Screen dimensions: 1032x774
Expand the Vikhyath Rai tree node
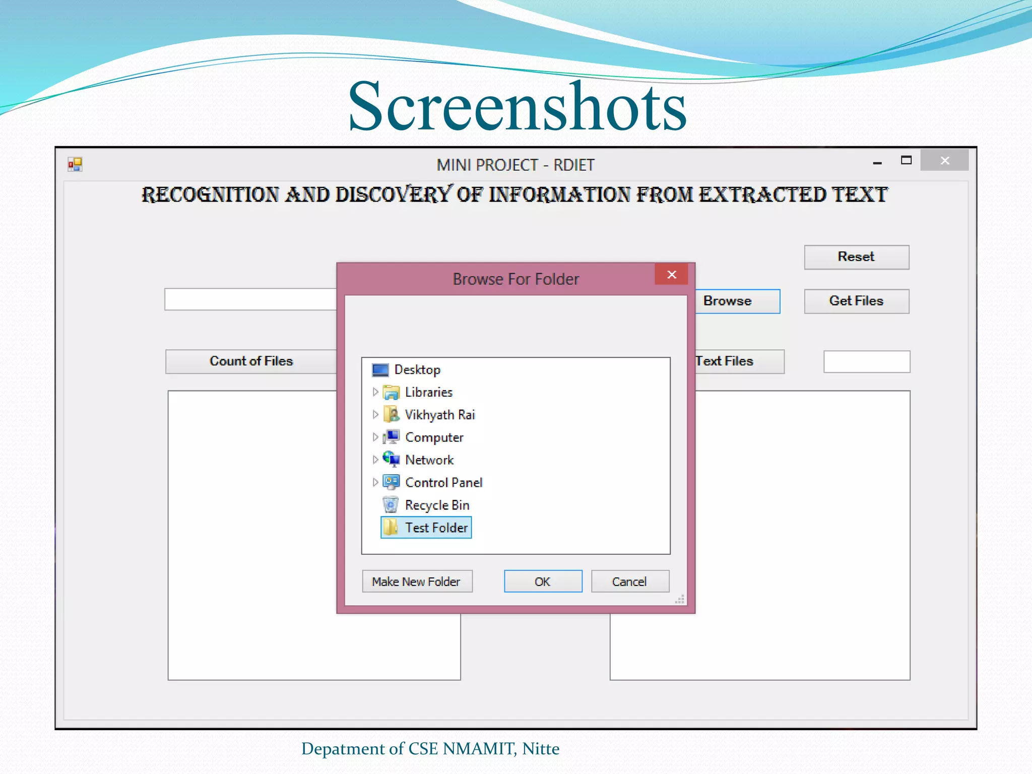(x=375, y=414)
